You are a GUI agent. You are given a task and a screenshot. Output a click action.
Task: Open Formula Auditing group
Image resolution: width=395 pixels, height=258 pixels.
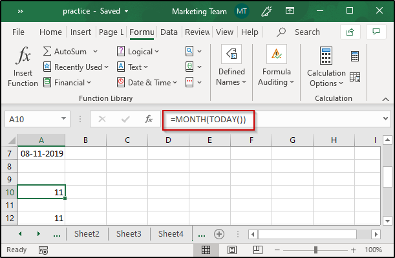tap(276, 66)
